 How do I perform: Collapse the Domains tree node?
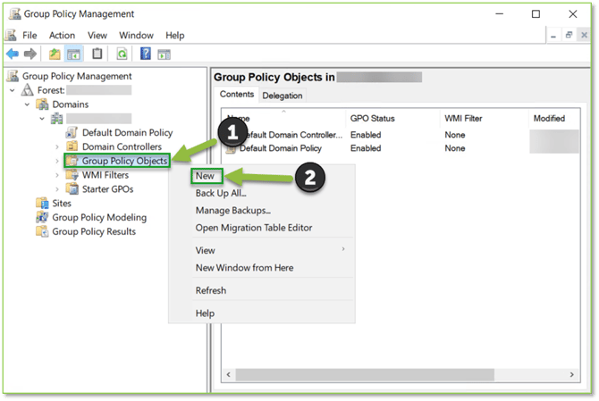click(x=28, y=104)
